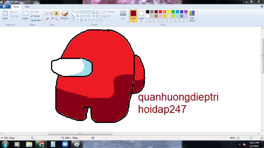Switch to the View ribbon tab

tap(27, 7)
